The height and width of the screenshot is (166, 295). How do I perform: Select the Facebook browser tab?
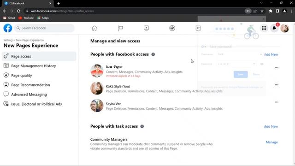27,3
